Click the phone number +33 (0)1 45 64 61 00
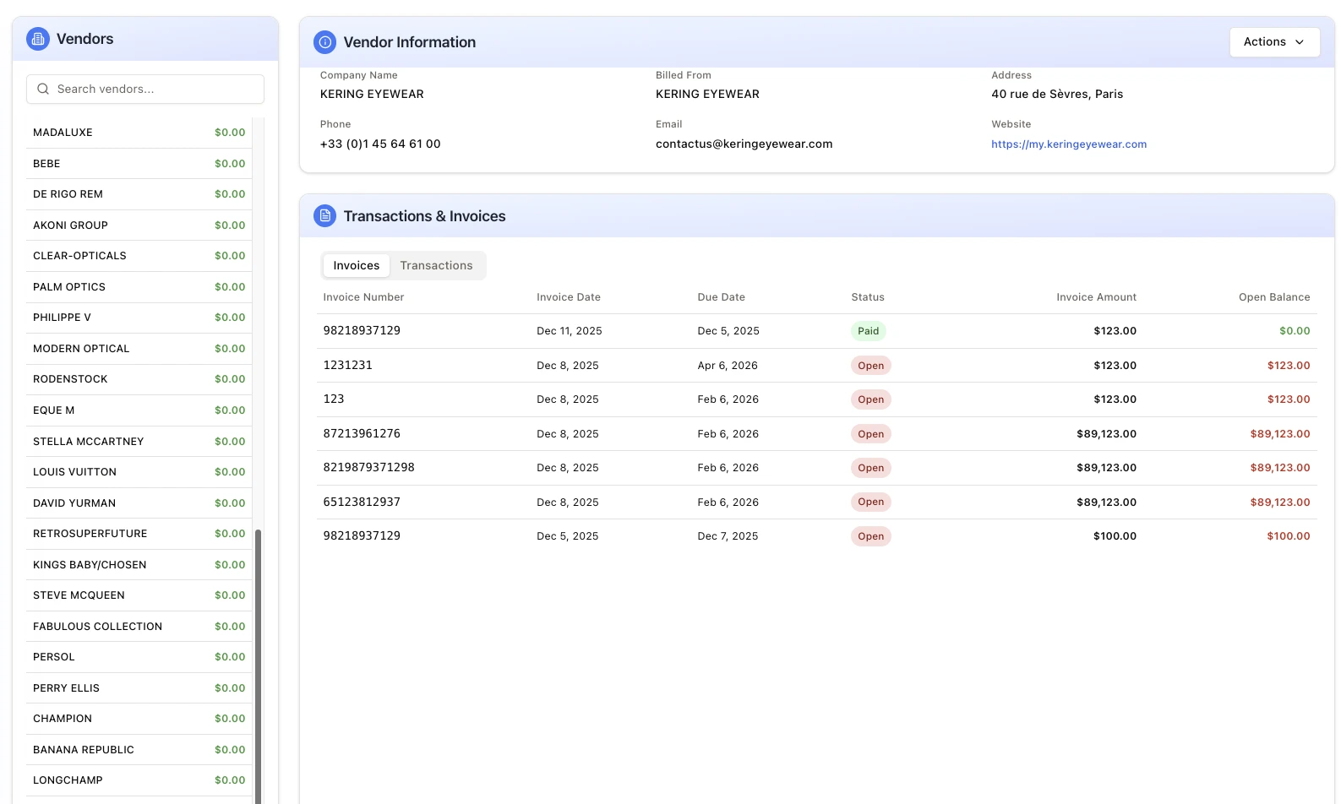Viewport: 1341px width, 804px height. [380, 144]
